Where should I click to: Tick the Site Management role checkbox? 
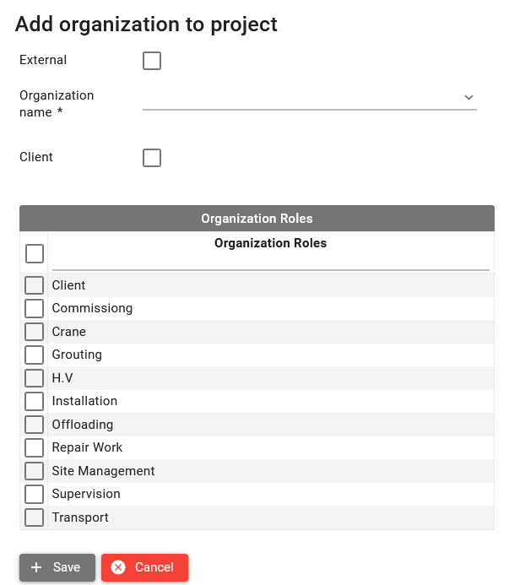(x=35, y=471)
